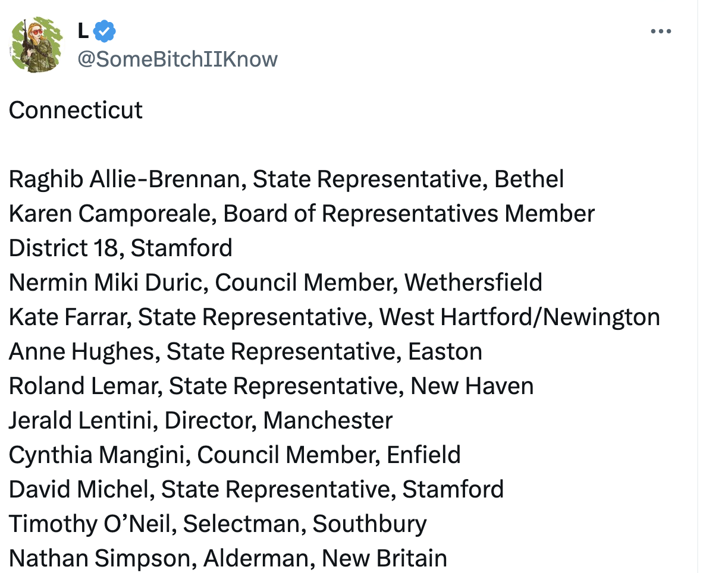Click the Kate Farrar line

334,317
